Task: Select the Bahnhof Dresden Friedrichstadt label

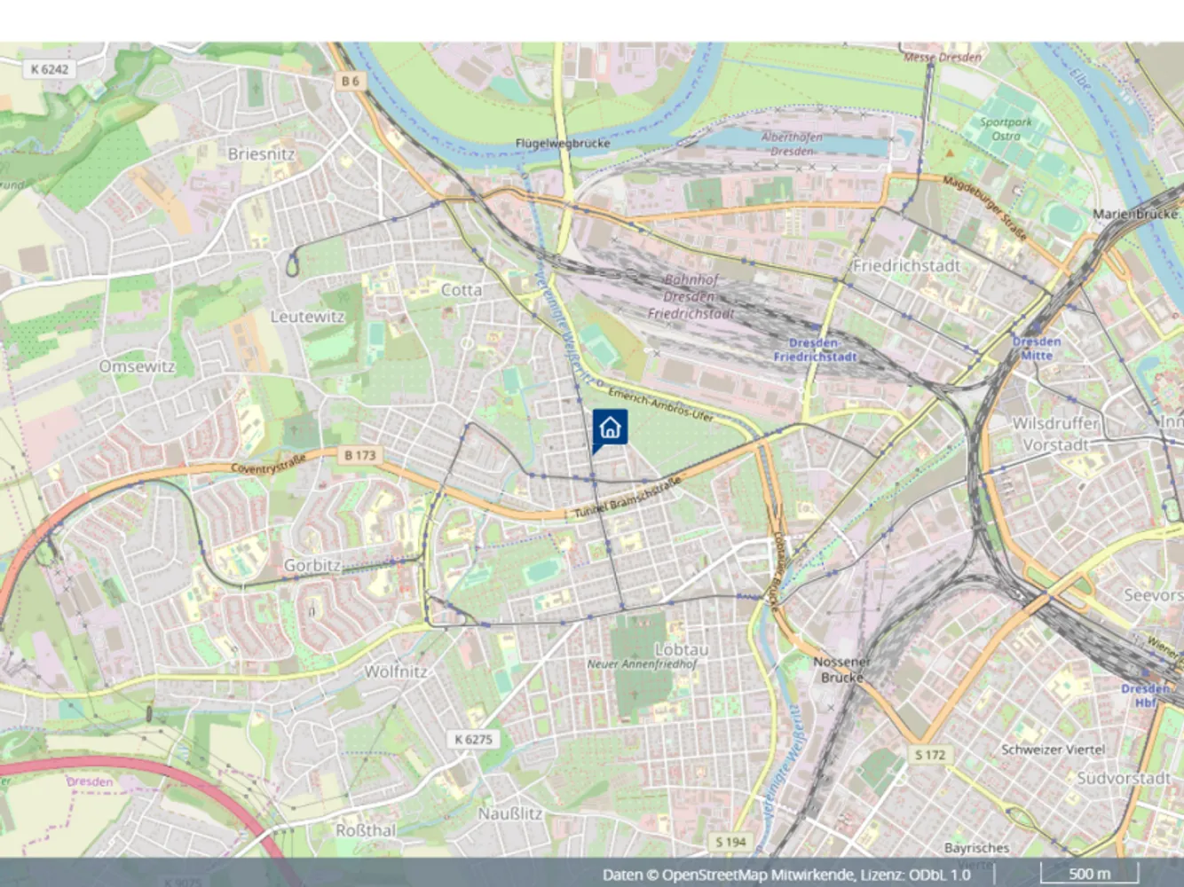Action: tap(691, 296)
